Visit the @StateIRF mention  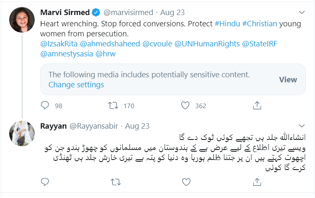coord(259,44)
